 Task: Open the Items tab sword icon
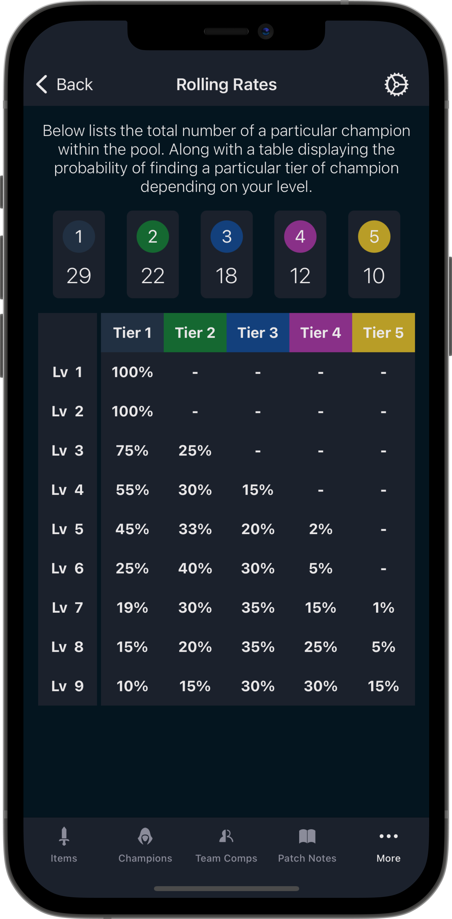(64, 836)
